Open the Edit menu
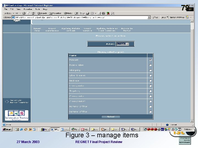This screenshot has height=148, width=198. click(x=12, y=9)
